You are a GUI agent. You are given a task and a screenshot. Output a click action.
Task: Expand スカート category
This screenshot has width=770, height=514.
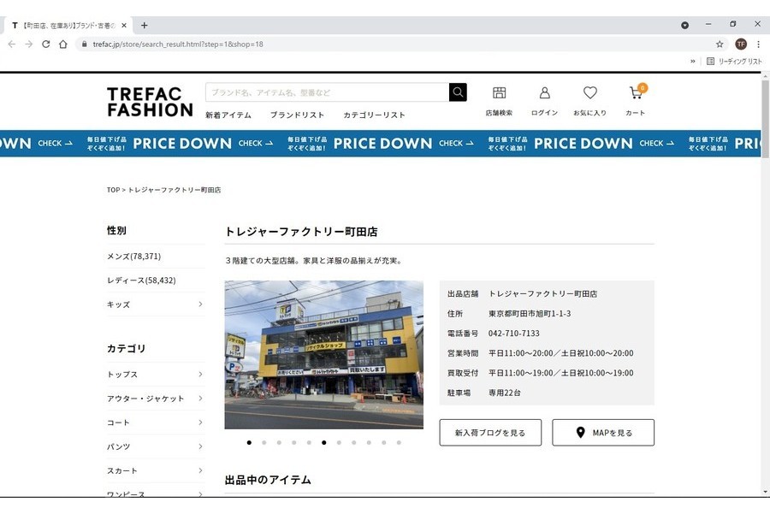click(155, 470)
